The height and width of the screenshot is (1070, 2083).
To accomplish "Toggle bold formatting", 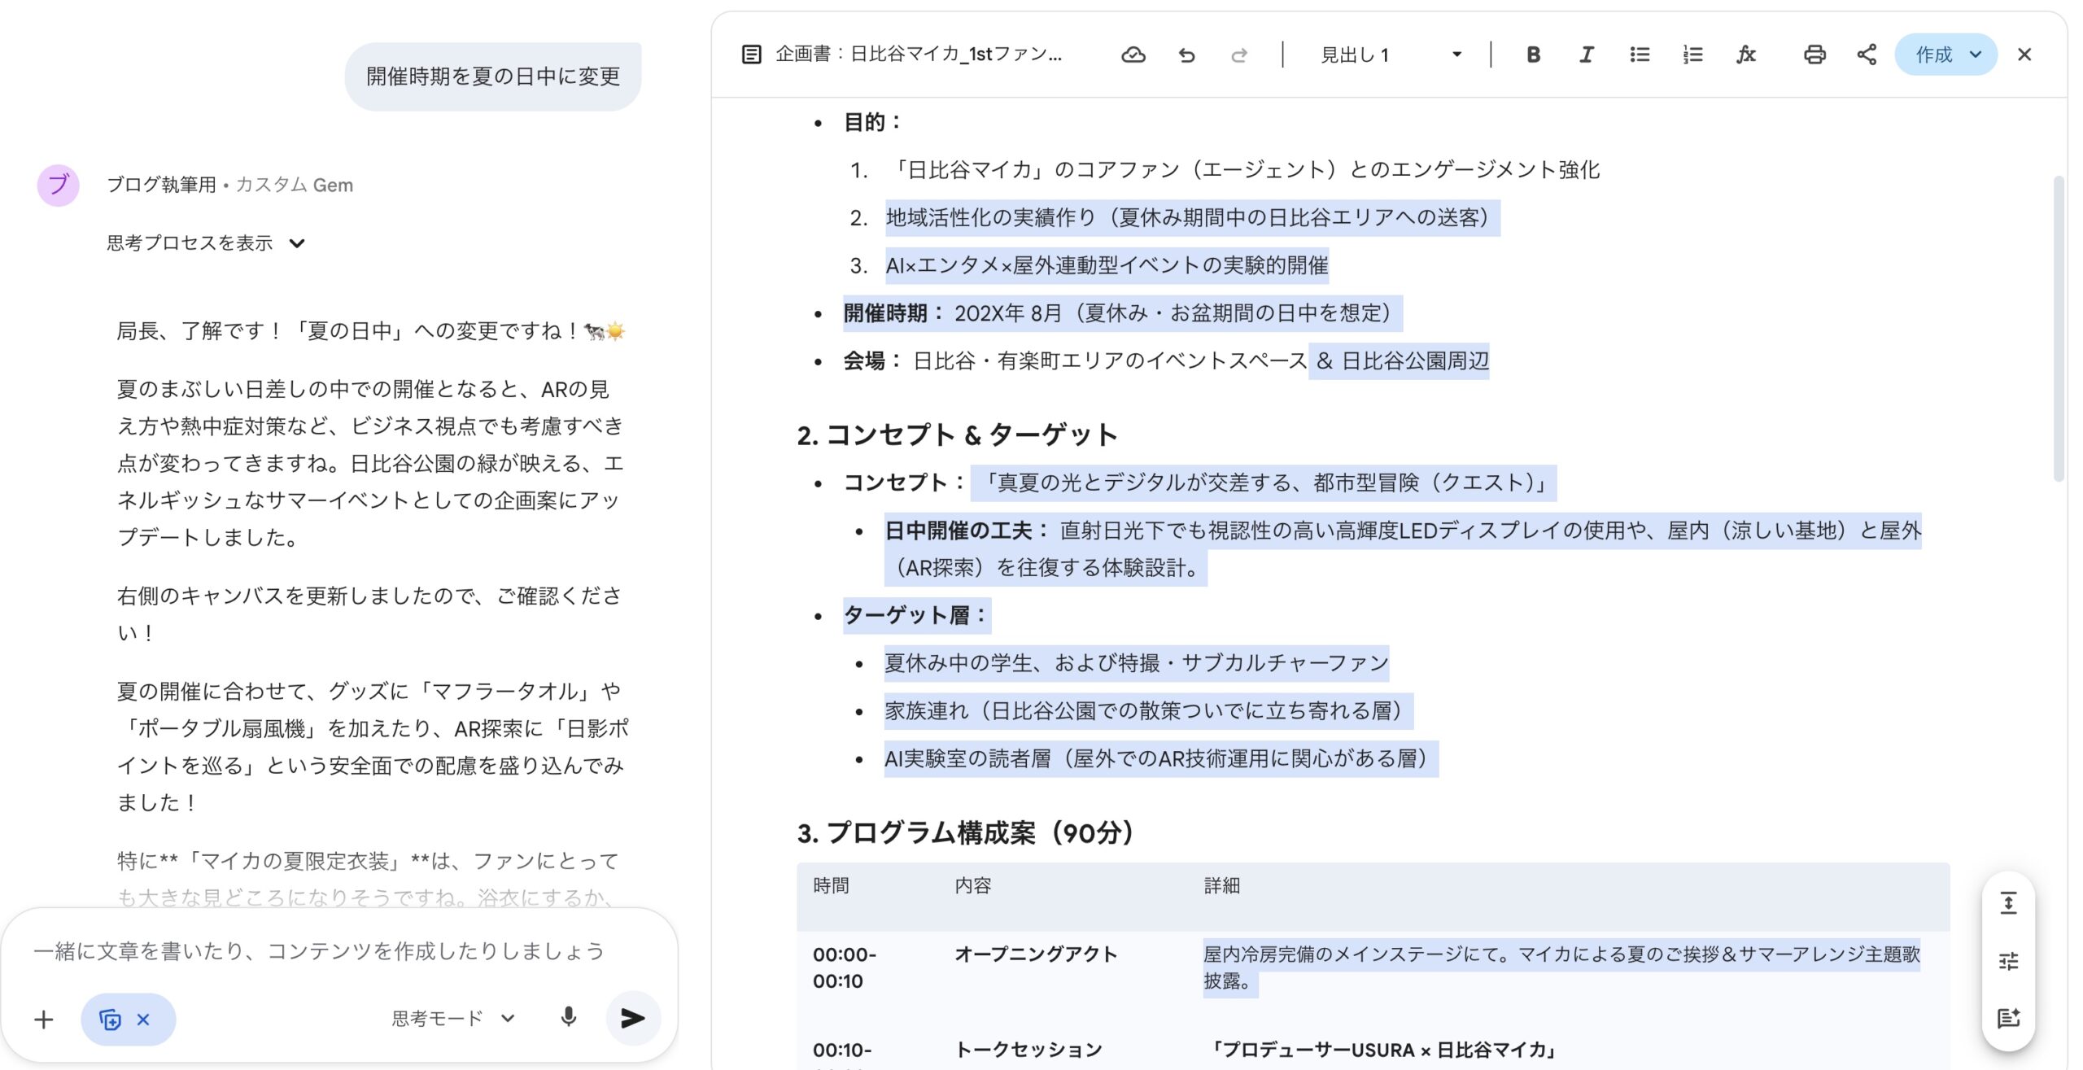I will tap(1533, 55).
